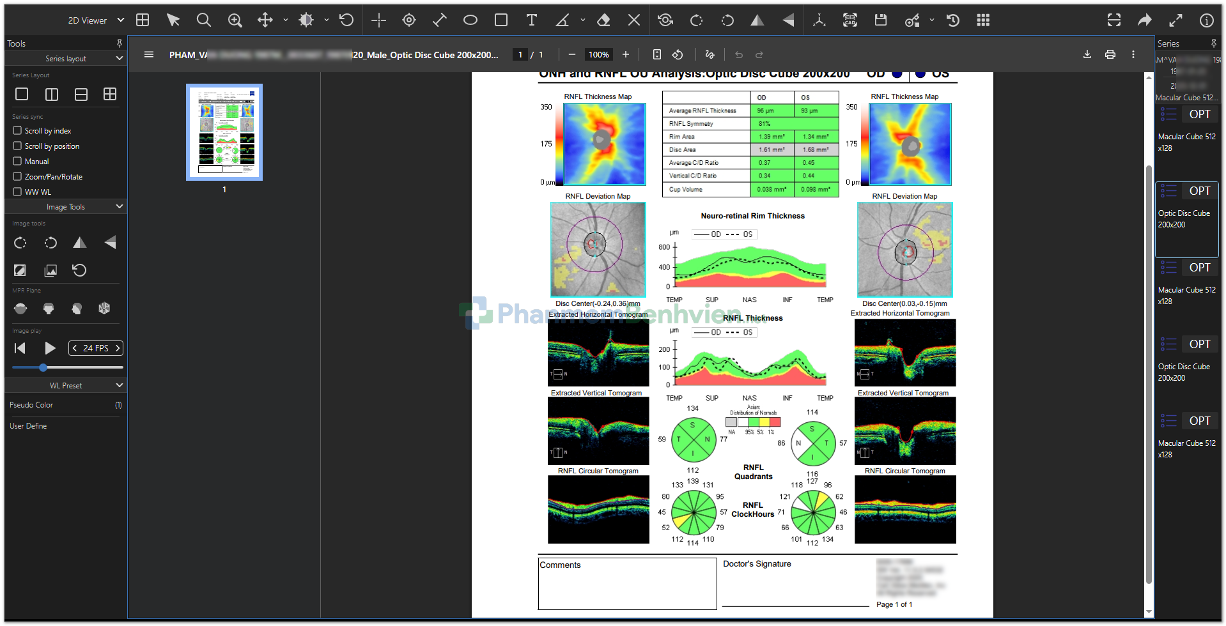Select the magnifier search tool in toolbar
Screen dimensions: 1226x626
click(203, 20)
